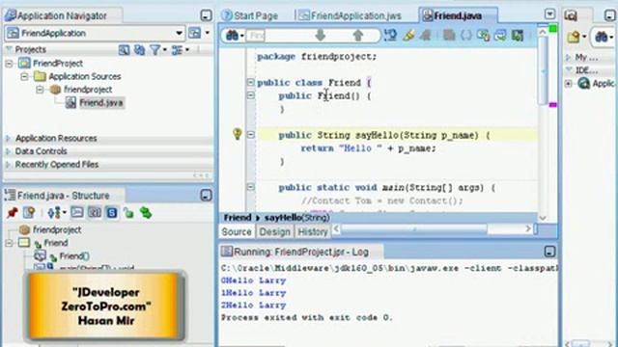The height and width of the screenshot is (347, 618).
Task: Click the new view icon in Structure panel
Action: coord(29,213)
